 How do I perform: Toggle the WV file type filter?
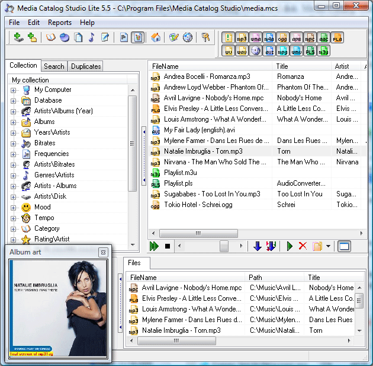tap(229, 51)
